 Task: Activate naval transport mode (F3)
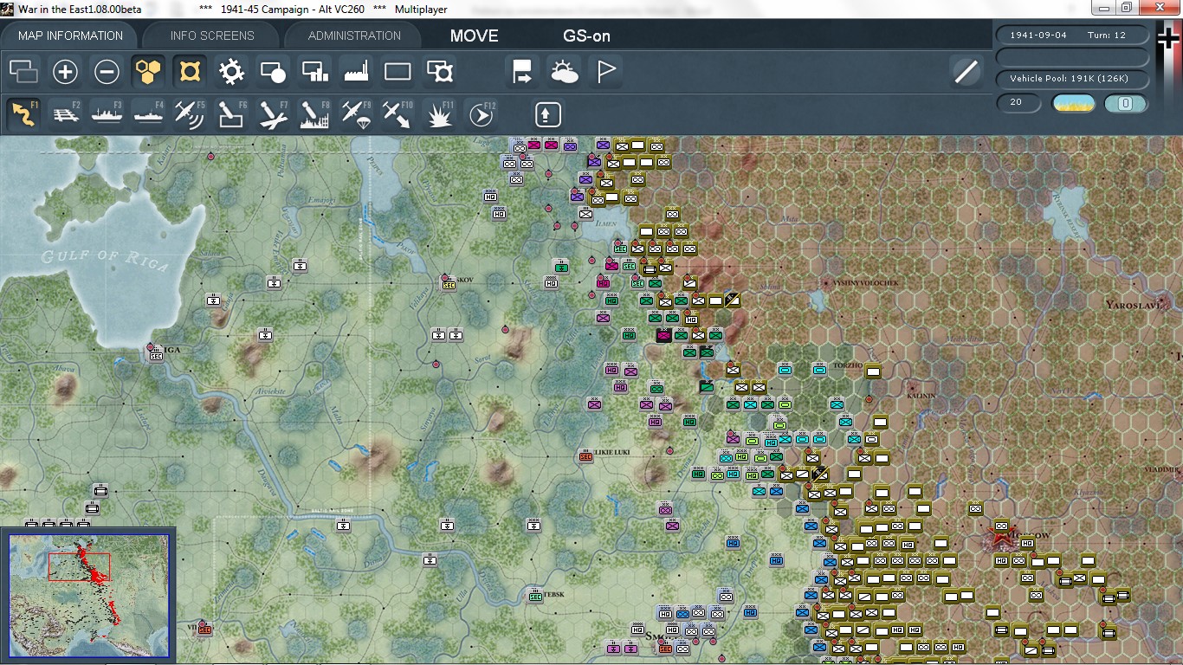point(107,113)
